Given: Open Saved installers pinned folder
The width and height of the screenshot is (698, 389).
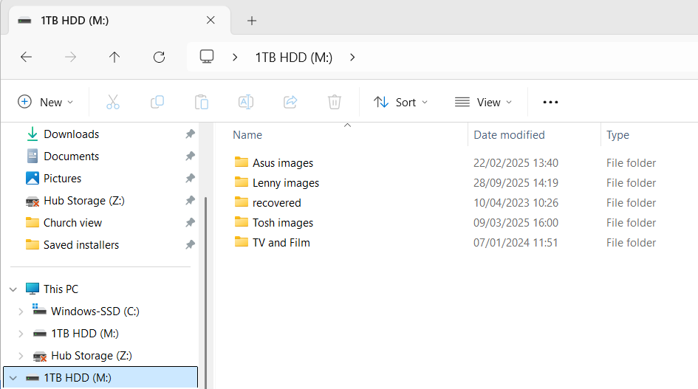Looking at the screenshot, I should pyautogui.click(x=81, y=245).
